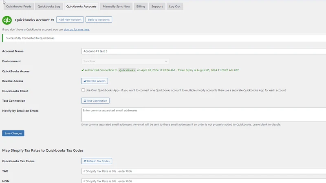Open the Environment Sandbox dropdown
This screenshot has width=326, height=183.
coord(125,61)
